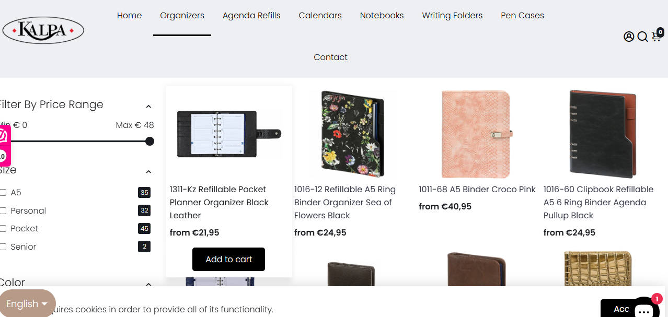Viewport: 668px width, 317px height.
Task: Go to Agenda Refills menu
Action: [x=251, y=16]
